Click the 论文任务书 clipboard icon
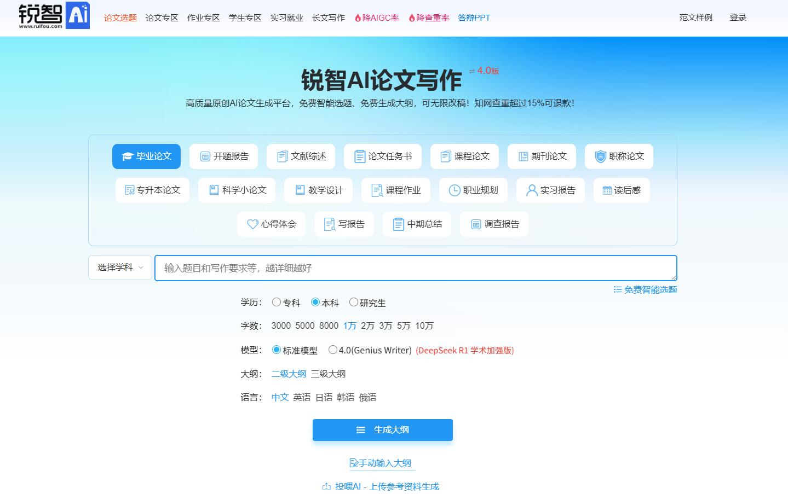The height and width of the screenshot is (494, 788). 360,156
